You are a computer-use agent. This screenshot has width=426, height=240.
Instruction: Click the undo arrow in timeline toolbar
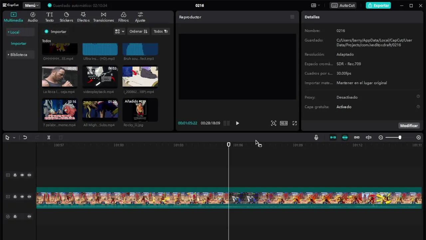25,137
